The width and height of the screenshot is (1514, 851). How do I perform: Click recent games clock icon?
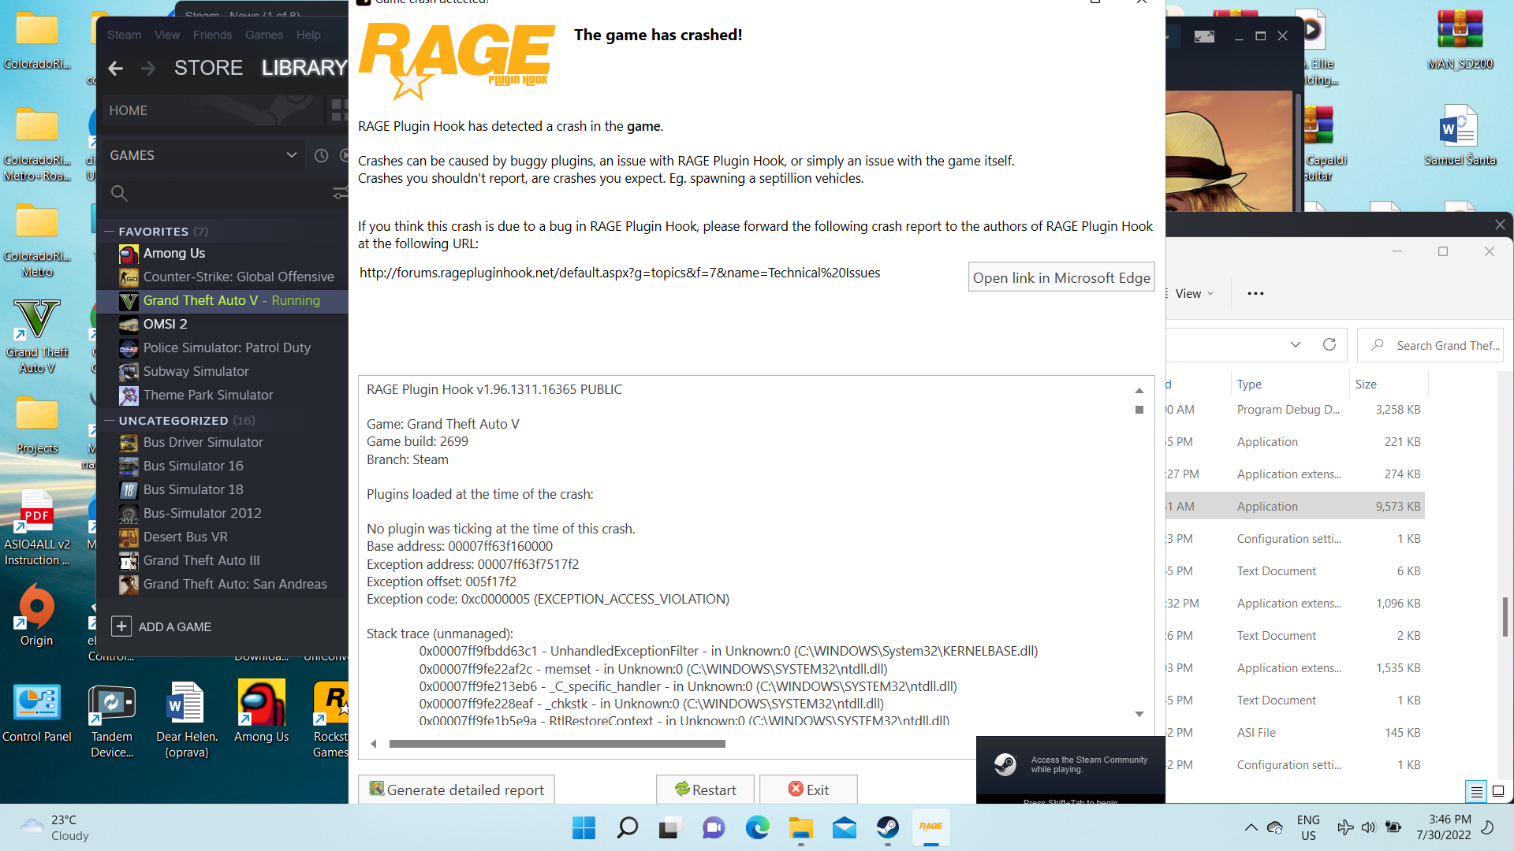point(321,155)
